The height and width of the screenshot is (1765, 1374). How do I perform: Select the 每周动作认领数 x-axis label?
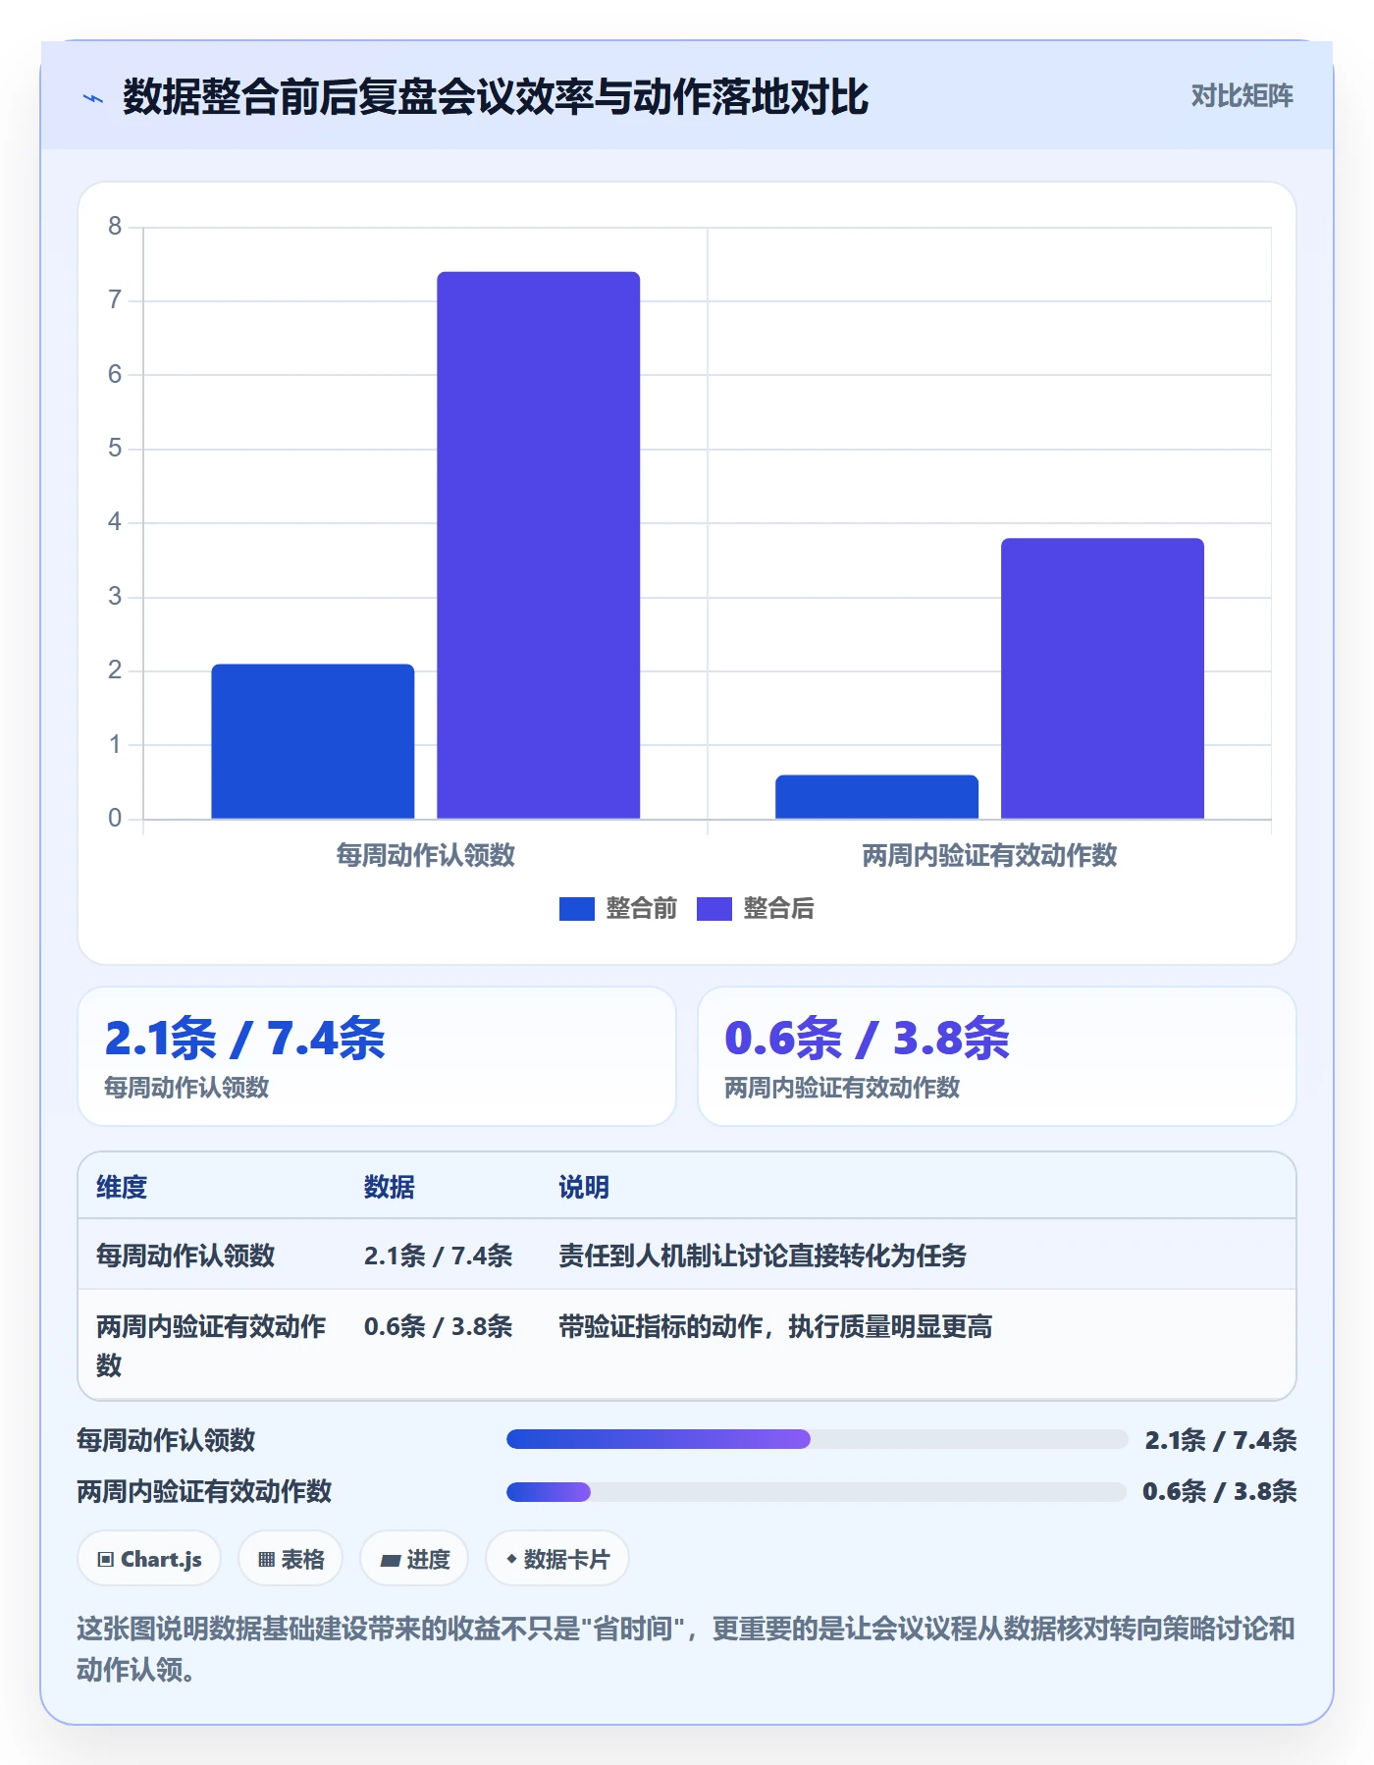[425, 855]
